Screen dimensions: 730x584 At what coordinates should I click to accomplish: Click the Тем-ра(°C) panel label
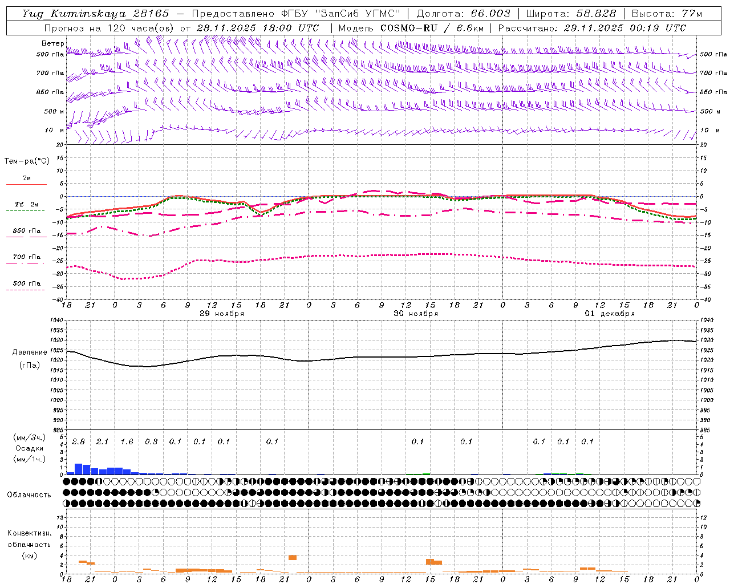(x=27, y=161)
